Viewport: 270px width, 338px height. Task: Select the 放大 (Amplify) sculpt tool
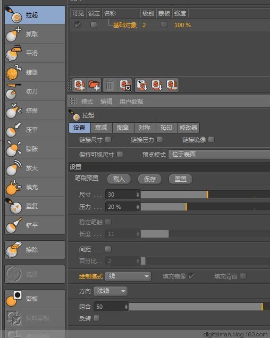(35, 168)
